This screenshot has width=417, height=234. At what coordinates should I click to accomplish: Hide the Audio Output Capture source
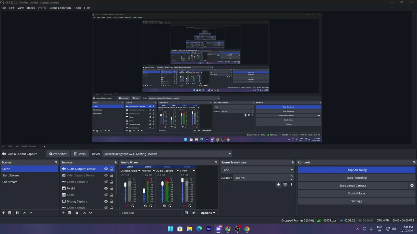tap(106, 169)
